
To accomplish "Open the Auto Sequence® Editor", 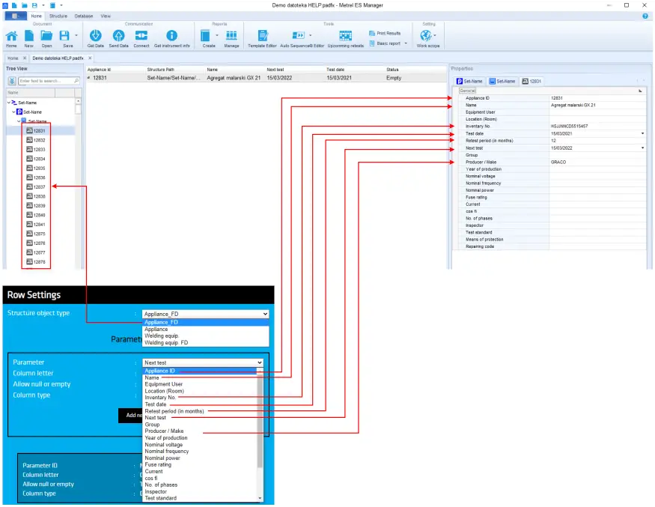I will (x=298, y=36).
